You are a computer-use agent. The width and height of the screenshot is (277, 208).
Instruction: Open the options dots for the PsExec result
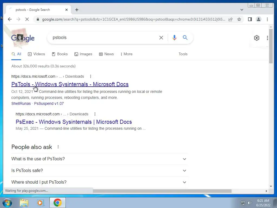(95, 114)
